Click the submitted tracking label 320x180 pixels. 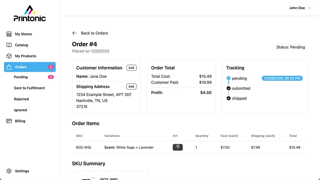click(241, 88)
